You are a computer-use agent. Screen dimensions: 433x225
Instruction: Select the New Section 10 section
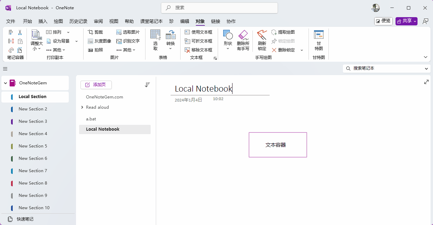(34, 208)
